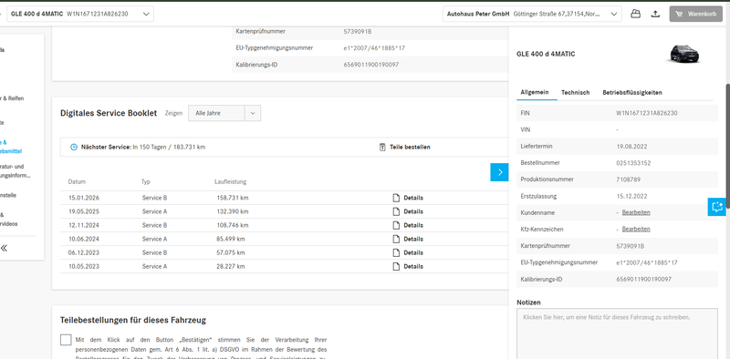Click Bearbeiten next to Kundenname
Image resolution: width=730 pixels, height=359 pixels.
tap(636, 212)
